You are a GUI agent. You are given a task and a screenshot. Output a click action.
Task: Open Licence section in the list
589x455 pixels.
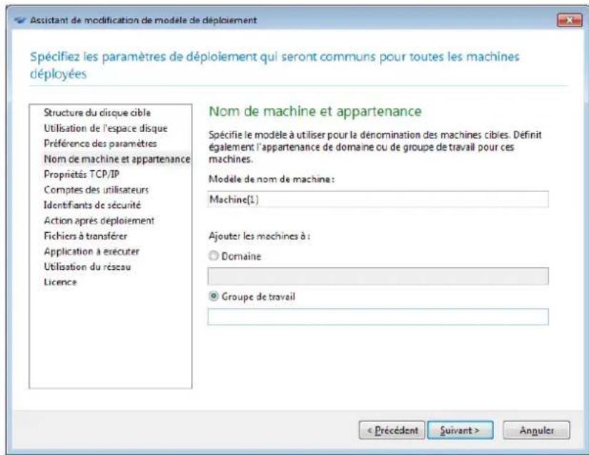[60, 282]
